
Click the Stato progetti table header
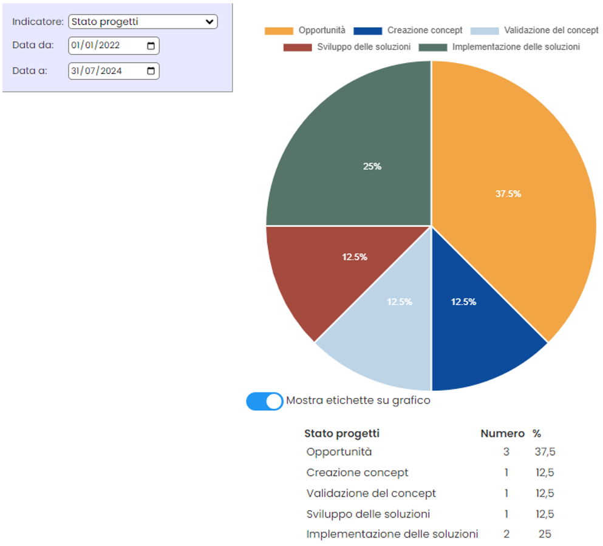[x=341, y=434]
